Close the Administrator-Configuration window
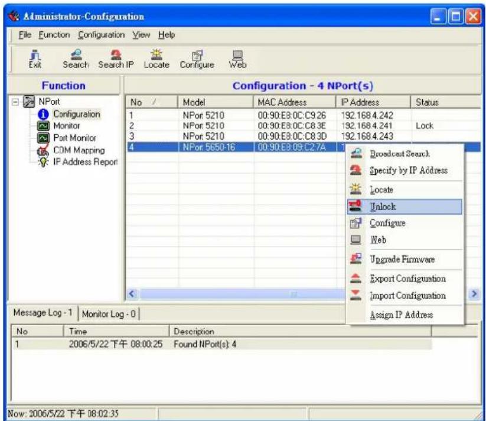Screen dimensions: 486x421 473,16
